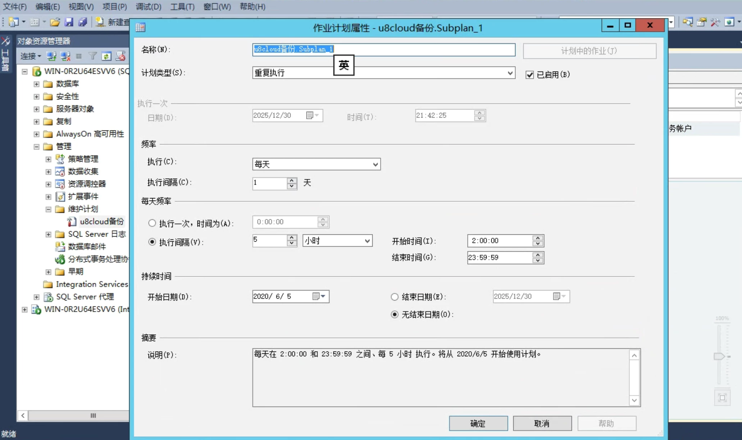Image resolution: width=742 pixels, height=440 pixels.
Task: Open the 工具 Tools menu
Action: pos(182,6)
